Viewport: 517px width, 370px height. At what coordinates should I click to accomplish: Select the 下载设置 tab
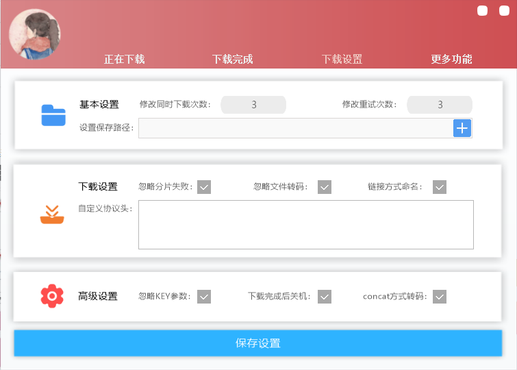point(342,59)
